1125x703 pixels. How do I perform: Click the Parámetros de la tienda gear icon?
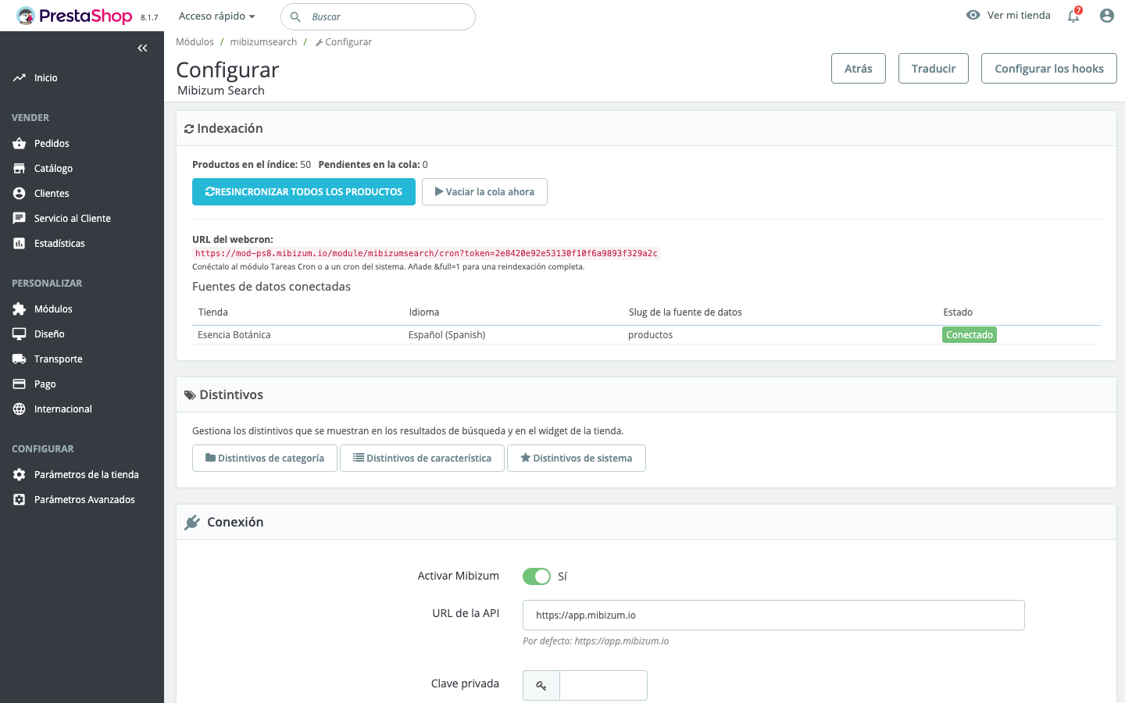(x=20, y=475)
